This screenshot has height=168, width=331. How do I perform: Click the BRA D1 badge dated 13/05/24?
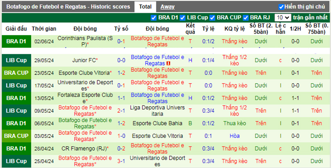(16, 98)
